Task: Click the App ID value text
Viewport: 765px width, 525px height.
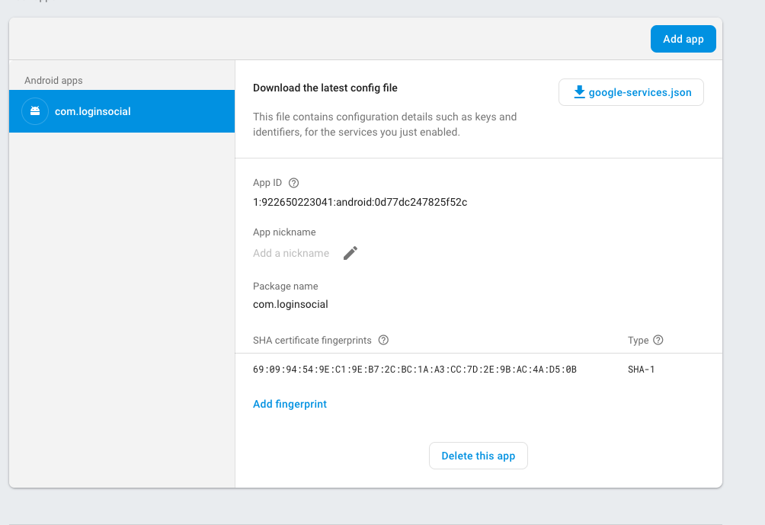Action: coord(360,203)
